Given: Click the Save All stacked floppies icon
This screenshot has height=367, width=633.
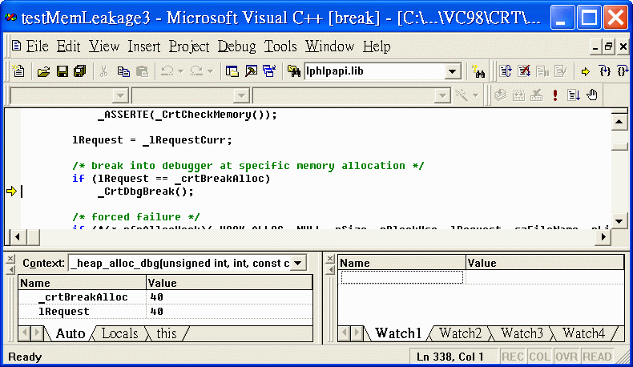Looking at the screenshot, I should point(80,72).
